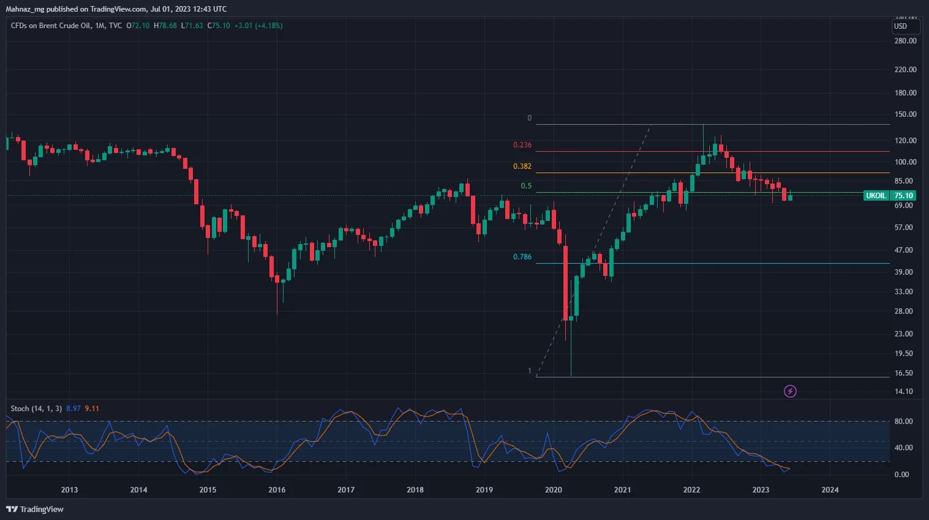Click the 2016 label on the time axis
This screenshot has height=520, width=929.
(x=277, y=489)
